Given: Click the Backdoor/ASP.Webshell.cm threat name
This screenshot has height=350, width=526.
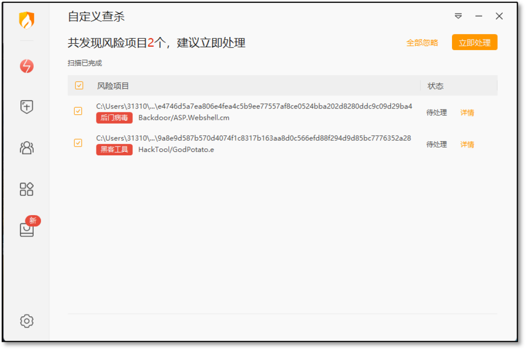Looking at the screenshot, I should click(x=184, y=118).
